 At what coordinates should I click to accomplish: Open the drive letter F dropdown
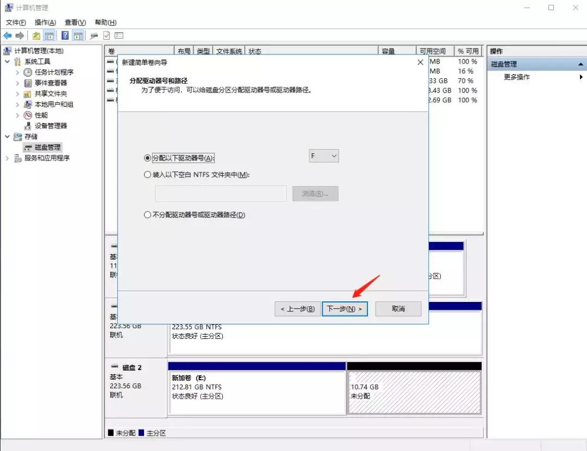click(x=323, y=156)
